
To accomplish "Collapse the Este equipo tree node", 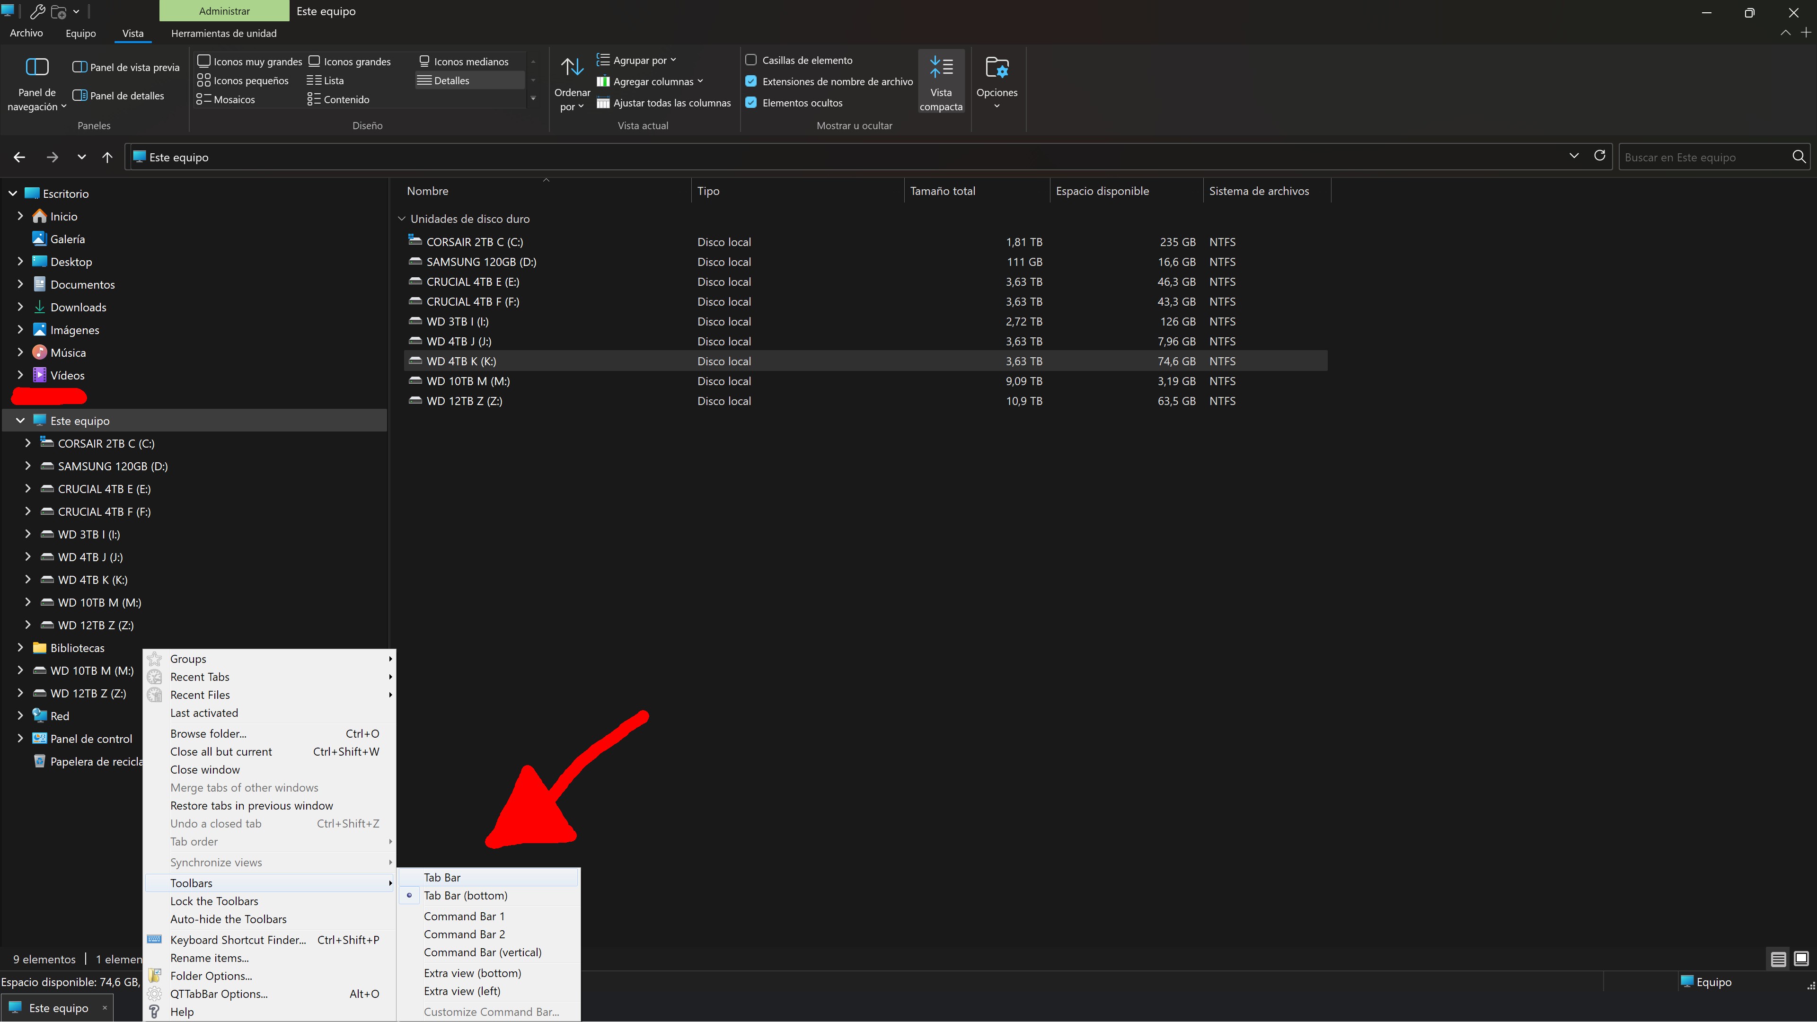I will click(x=20, y=420).
